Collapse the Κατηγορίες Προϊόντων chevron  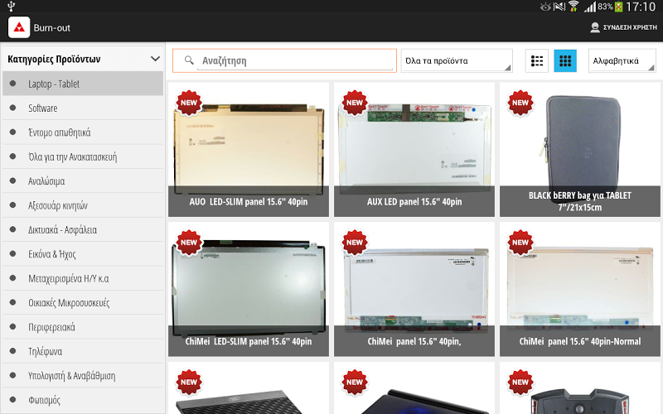coord(155,59)
